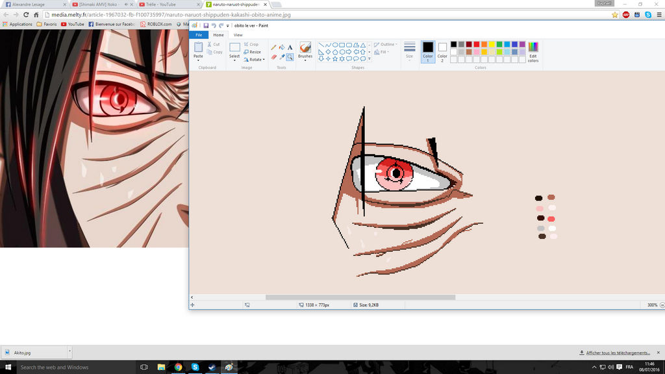This screenshot has height=374, width=665.
Task: Pick the green palette color swatch
Action: (499, 44)
